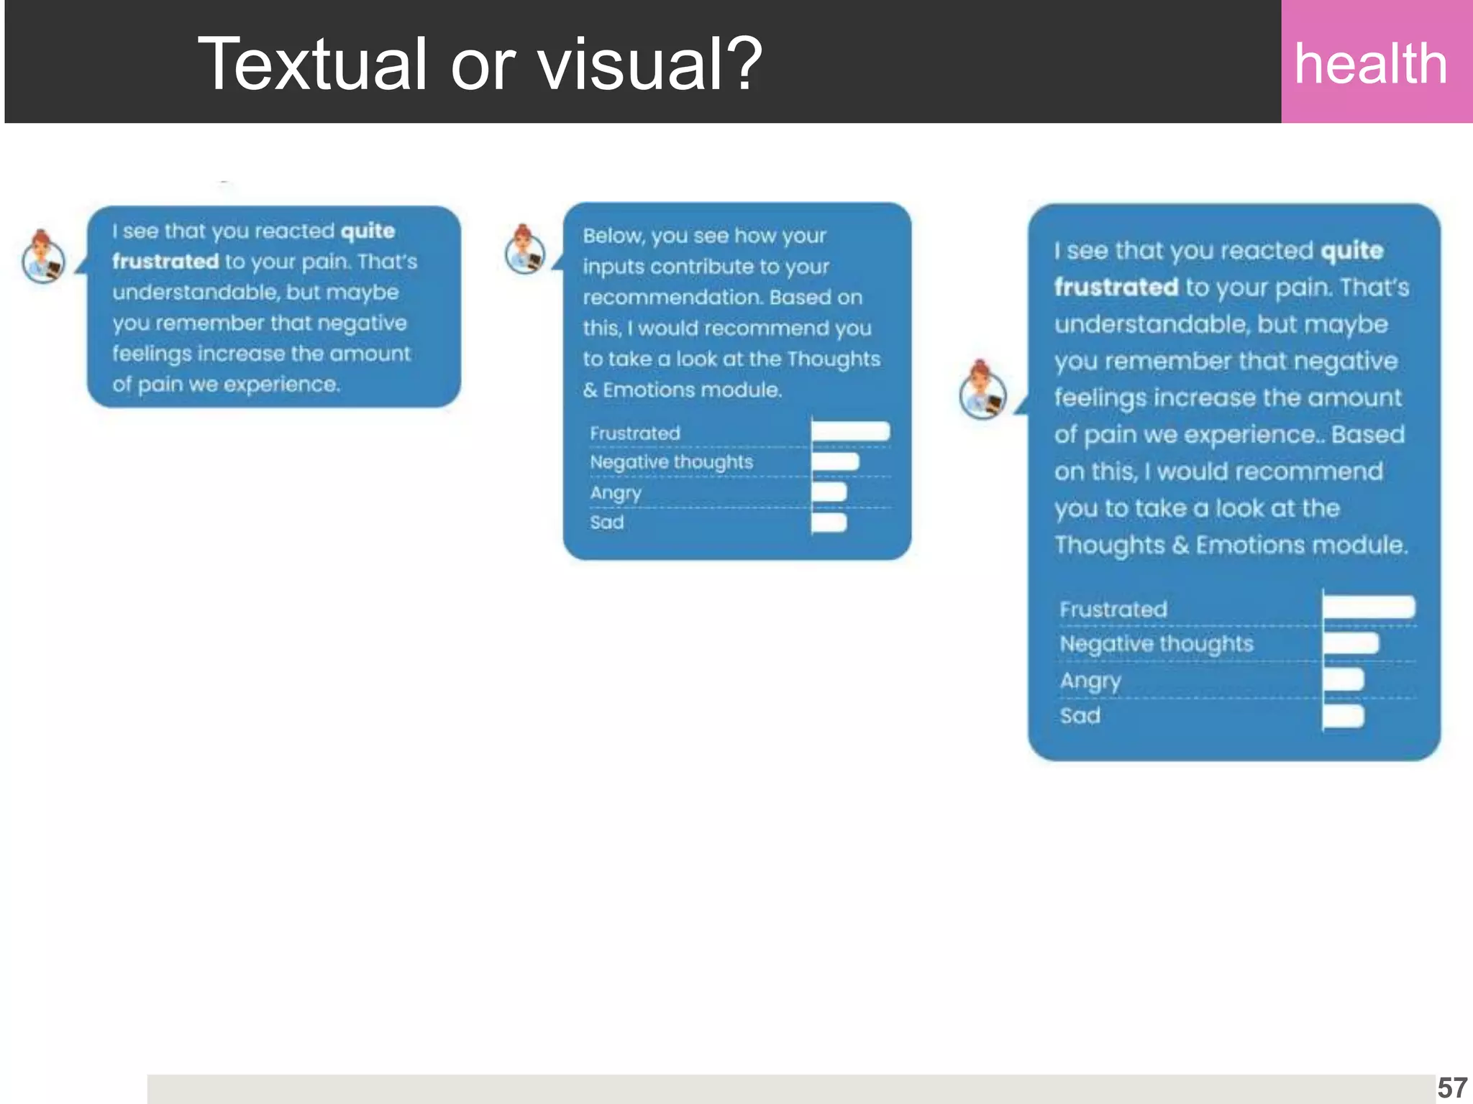The image size is (1473, 1104).
Task: Select the 'Textual or visual?' slide title
Action: [x=480, y=64]
